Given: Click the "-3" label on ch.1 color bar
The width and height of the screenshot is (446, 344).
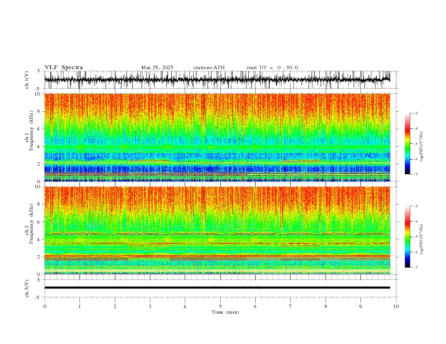Looking at the screenshot, I should click(x=416, y=113).
